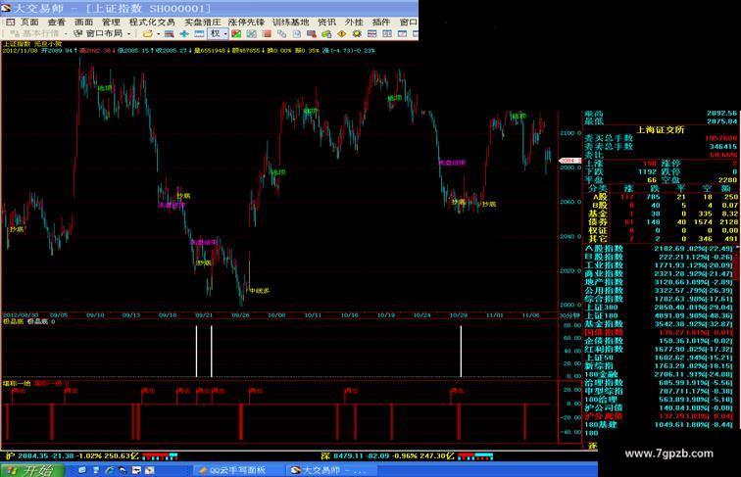
Task: Select the 上证180 row
Action: click(x=661, y=315)
